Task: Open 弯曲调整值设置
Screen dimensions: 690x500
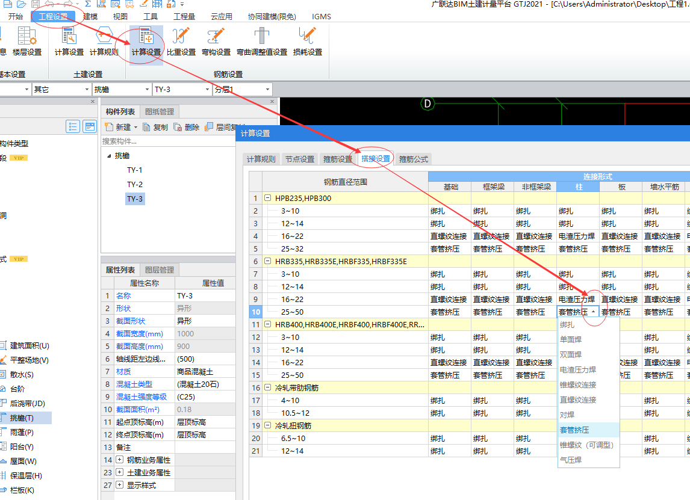Action: coord(262,42)
